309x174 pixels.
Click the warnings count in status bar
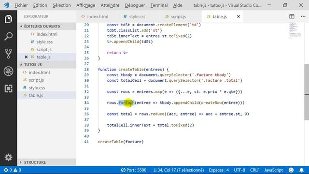coord(17,170)
